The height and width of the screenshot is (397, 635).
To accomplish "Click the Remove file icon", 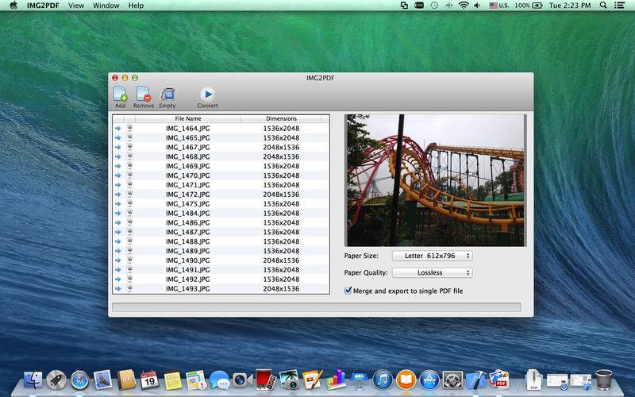I will [x=144, y=95].
